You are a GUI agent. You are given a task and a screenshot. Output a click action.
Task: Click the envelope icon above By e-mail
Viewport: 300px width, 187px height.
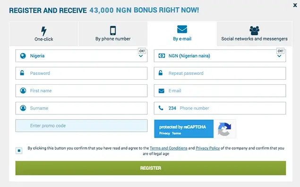tap(182, 29)
